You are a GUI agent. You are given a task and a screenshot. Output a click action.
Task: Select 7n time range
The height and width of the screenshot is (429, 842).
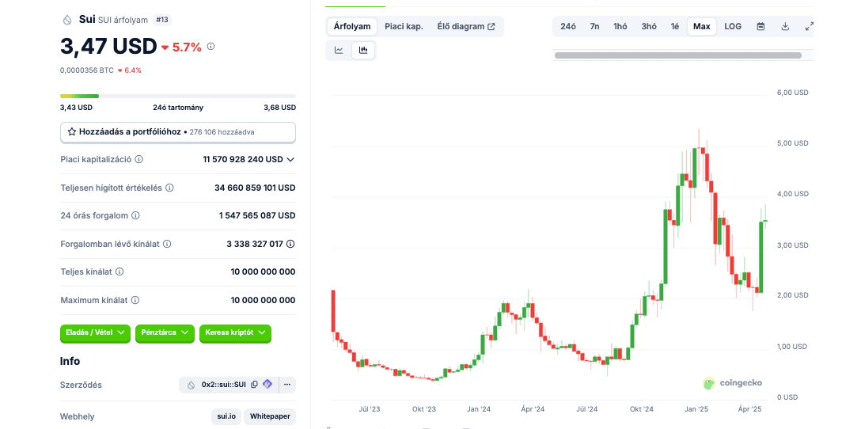594,26
